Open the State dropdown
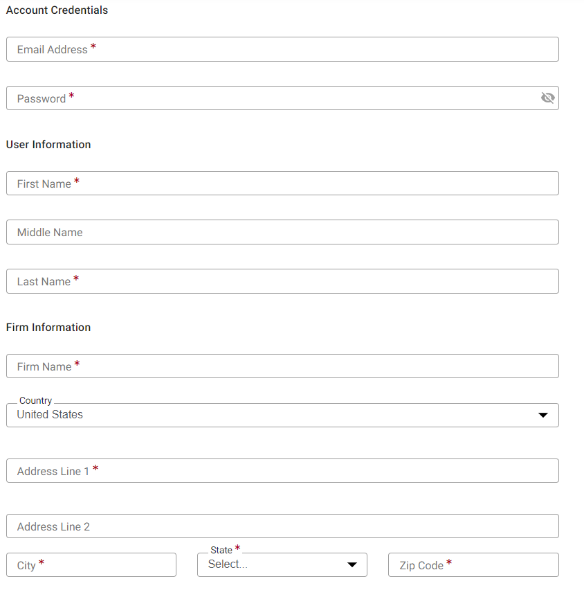 [x=282, y=564]
